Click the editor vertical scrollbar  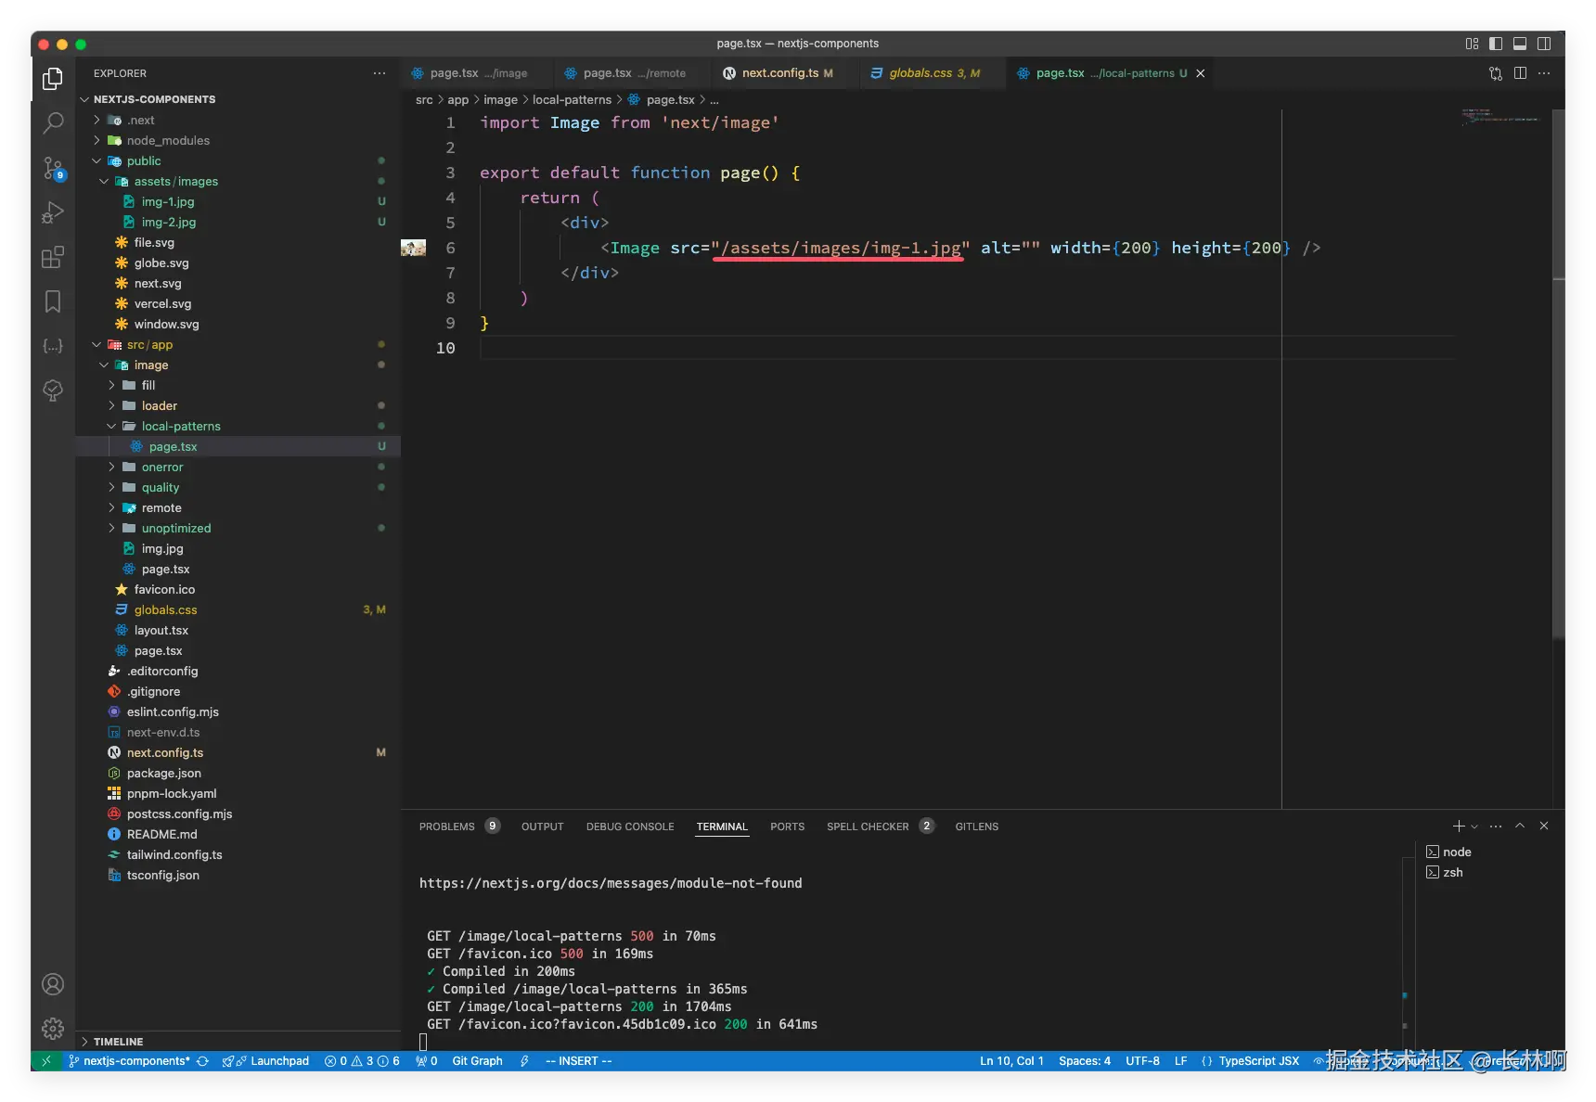(x=1559, y=371)
